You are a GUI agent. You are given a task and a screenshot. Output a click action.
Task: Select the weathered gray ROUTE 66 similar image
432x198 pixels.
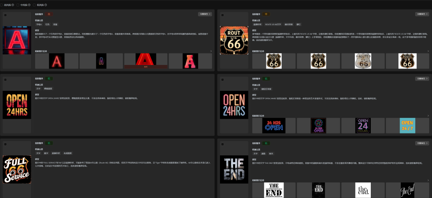[x=363, y=61]
